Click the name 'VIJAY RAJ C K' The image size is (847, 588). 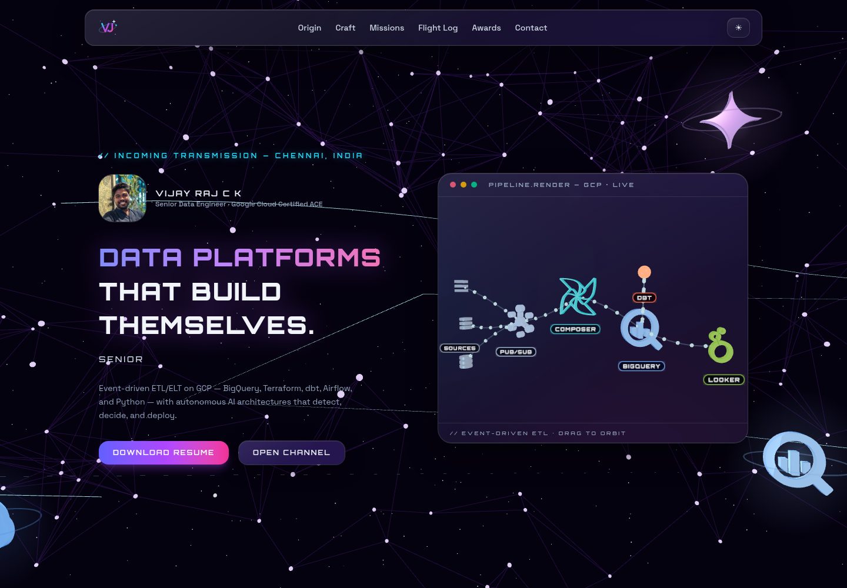pos(198,193)
